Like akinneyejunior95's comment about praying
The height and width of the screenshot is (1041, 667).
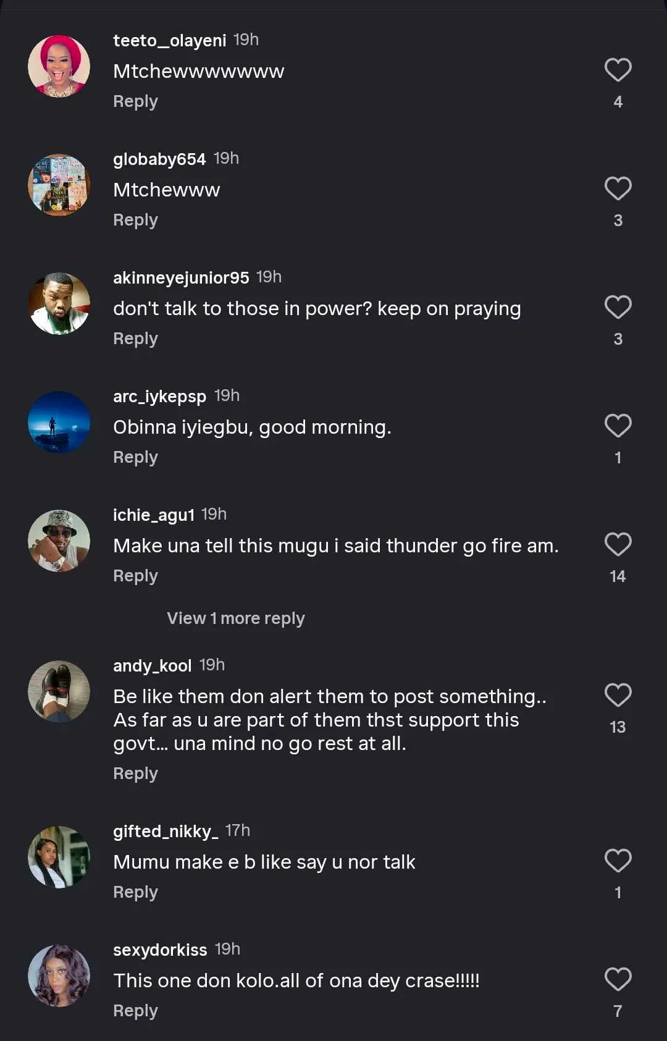click(618, 308)
